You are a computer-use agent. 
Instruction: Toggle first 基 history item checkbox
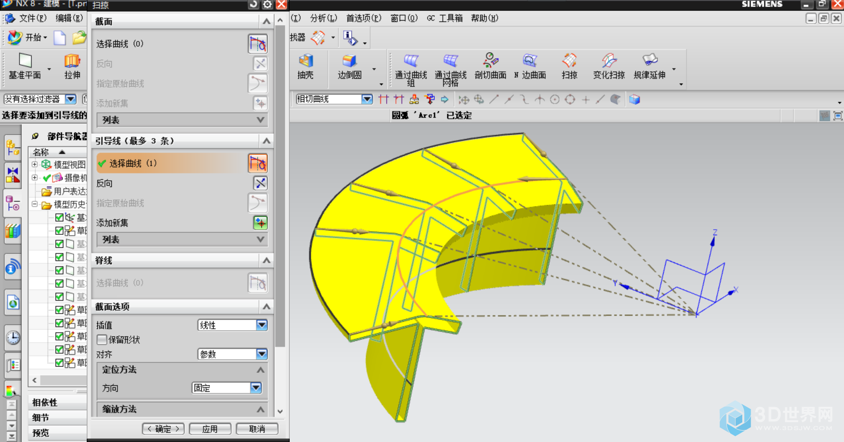coord(59,217)
